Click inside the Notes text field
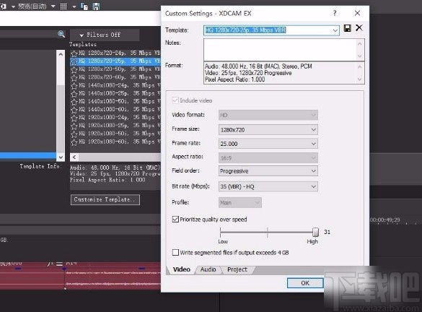 coord(280,50)
